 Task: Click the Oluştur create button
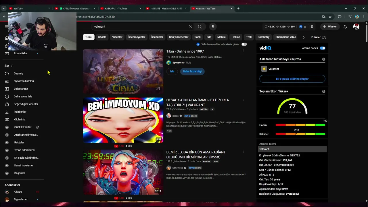[x=329, y=26]
